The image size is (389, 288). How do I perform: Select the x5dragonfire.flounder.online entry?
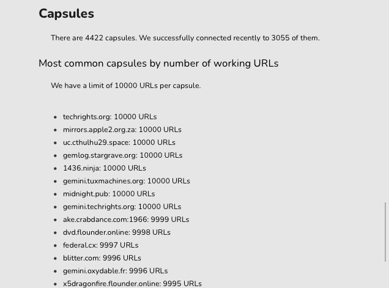[x=132, y=284]
